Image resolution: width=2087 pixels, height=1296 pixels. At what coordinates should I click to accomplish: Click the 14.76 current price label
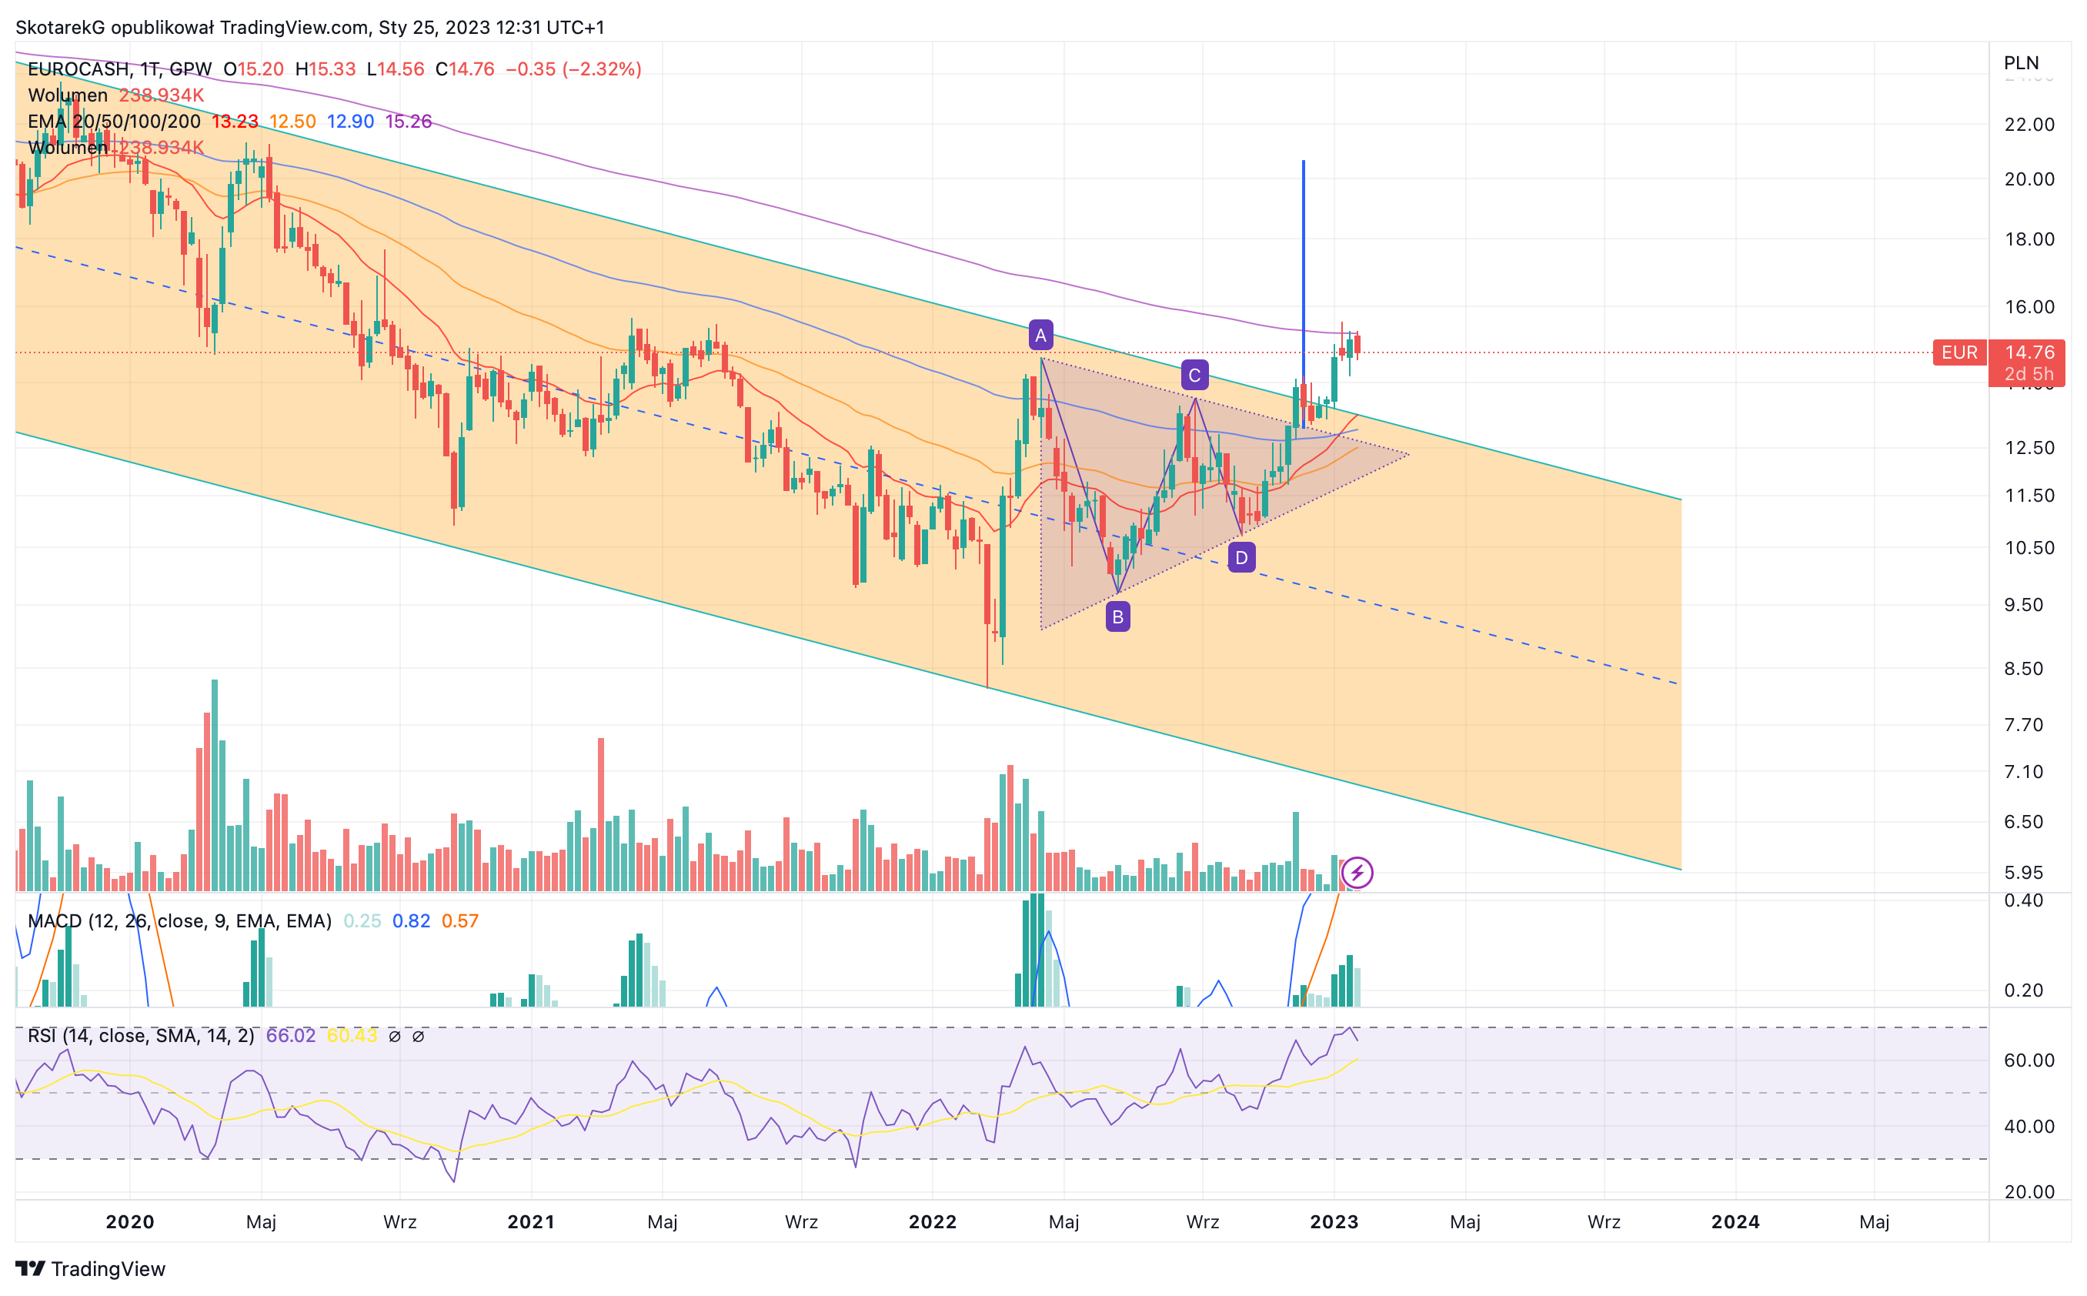(2029, 352)
